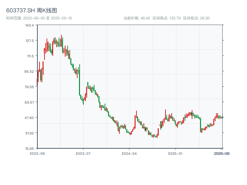Click the last candle at chart's right edge
The height and width of the screenshot is (185, 247).
[222, 117]
